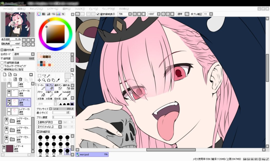270x161 pixels.
Task: Delete the current layer with trash icon
Action: click(x=20, y=79)
